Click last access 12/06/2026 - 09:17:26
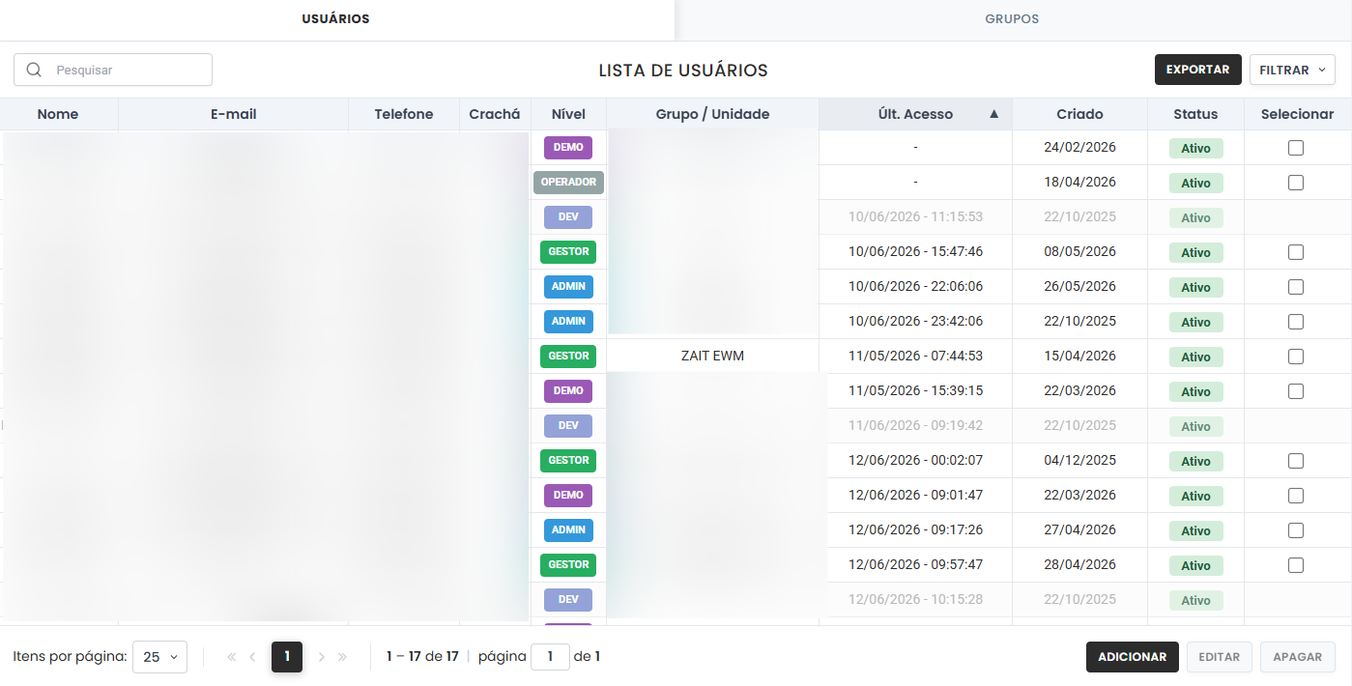This screenshot has width=1352, height=686. click(915, 530)
